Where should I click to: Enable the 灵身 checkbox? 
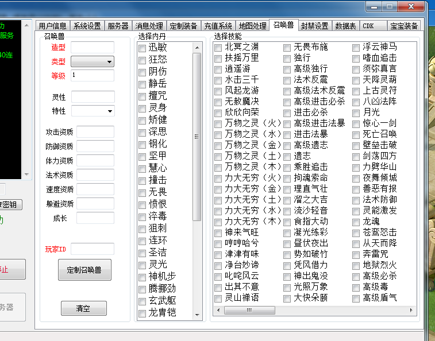(x=142, y=108)
